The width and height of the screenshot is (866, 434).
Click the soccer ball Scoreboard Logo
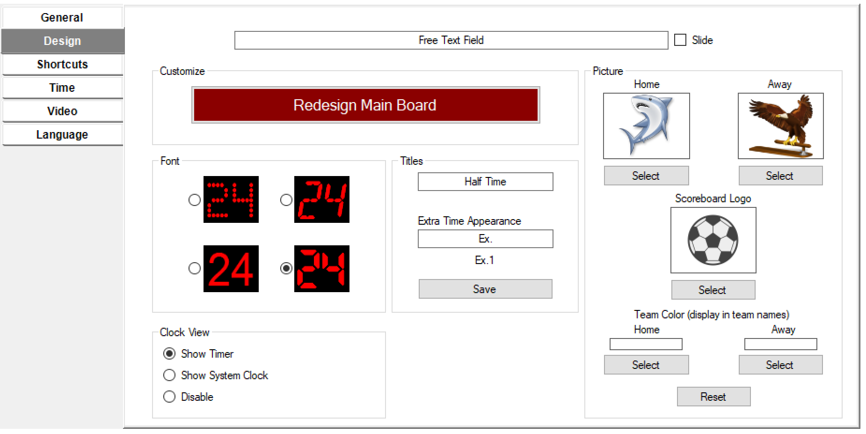point(713,240)
